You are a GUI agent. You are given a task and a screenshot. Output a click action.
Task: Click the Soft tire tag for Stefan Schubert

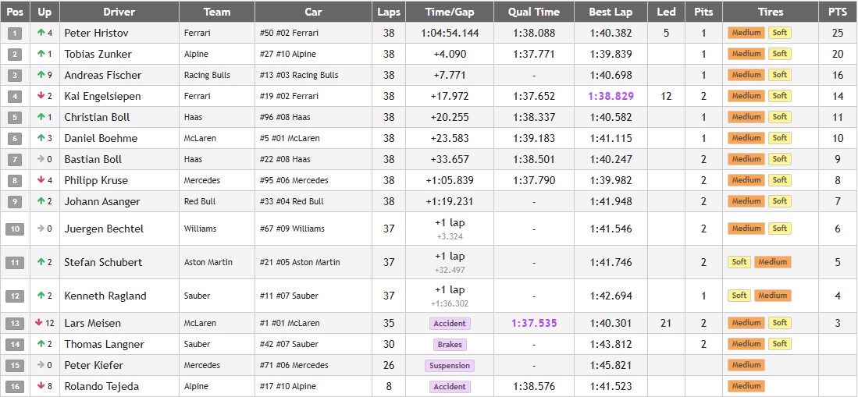point(739,262)
